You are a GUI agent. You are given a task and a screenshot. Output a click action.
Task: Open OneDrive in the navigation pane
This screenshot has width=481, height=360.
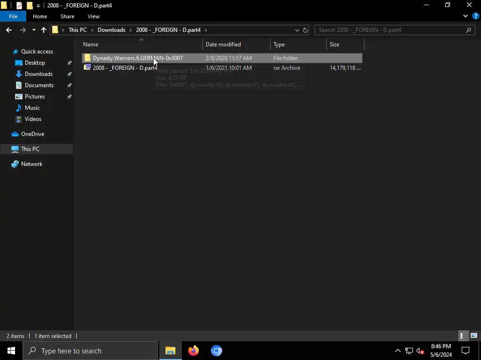[32, 134]
